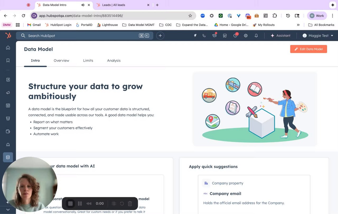Click the Search HubSpot field
Screen dimensions: 338x214
[x=84, y=36]
